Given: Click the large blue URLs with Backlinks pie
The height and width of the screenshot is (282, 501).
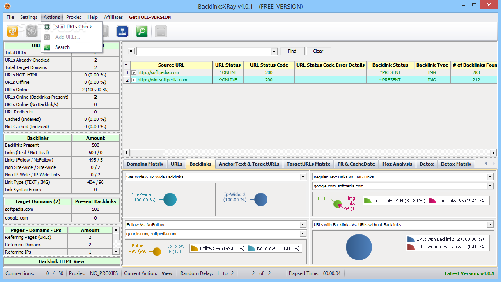Looking at the screenshot, I should [x=359, y=247].
